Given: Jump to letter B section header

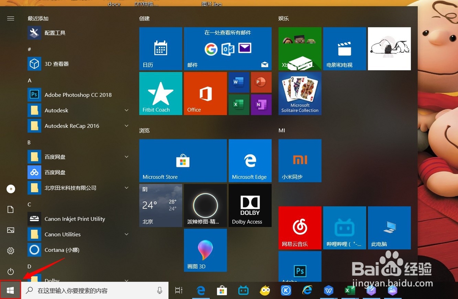Looking at the screenshot, I should pos(29,143).
